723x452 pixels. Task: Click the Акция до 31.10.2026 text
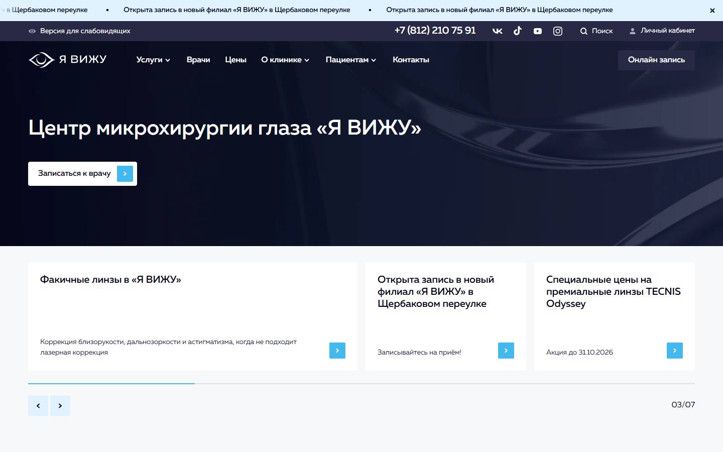(579, 353)
